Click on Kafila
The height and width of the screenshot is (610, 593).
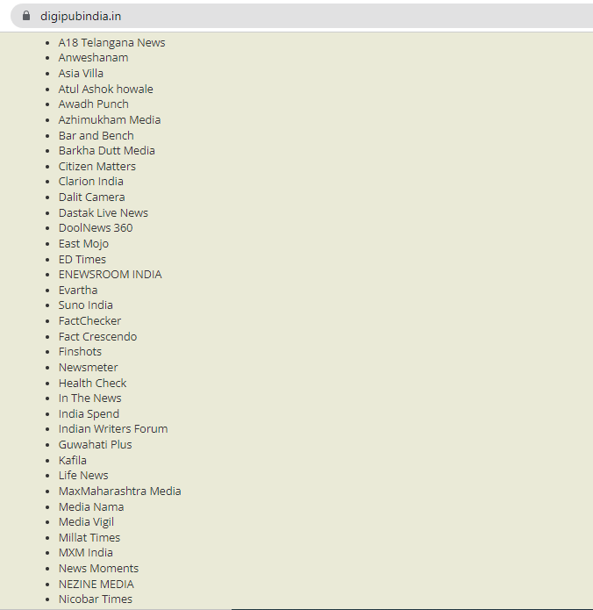tap(73, 460)
